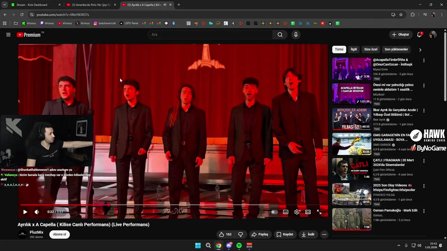This screenshot has width=447, height=251.
Task: Download video with İndir button
Action: (308, 234)
